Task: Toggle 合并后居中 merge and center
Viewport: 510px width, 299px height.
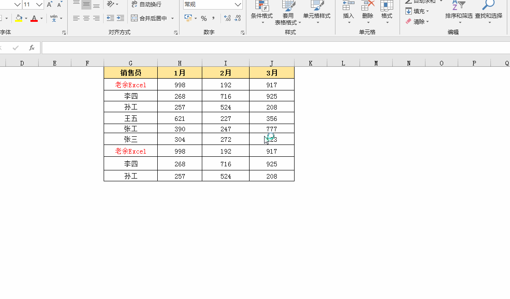Action: (x=149, y=18)
